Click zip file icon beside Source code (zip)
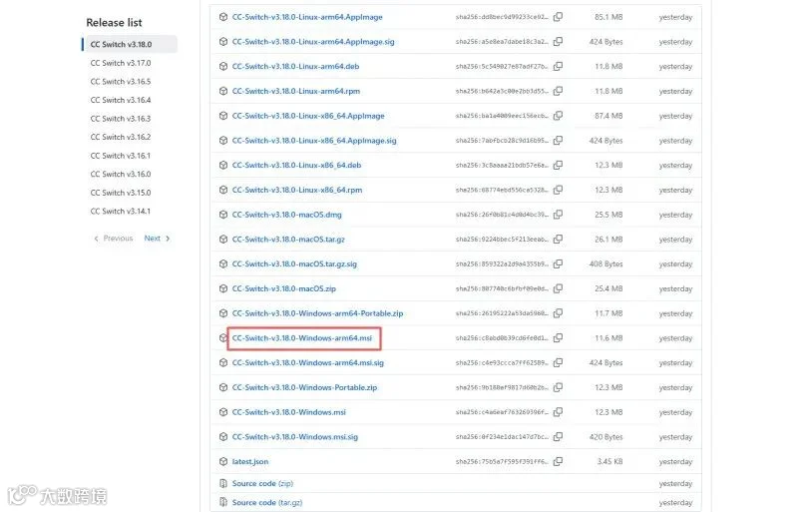811x512 pixels. click(223, 483)
